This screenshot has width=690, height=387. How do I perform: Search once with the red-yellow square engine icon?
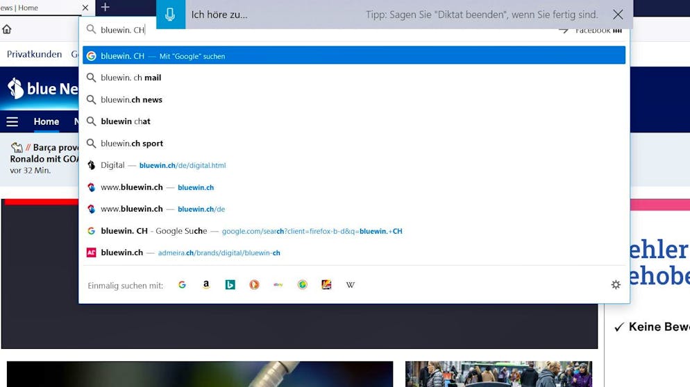pos(326,285)
